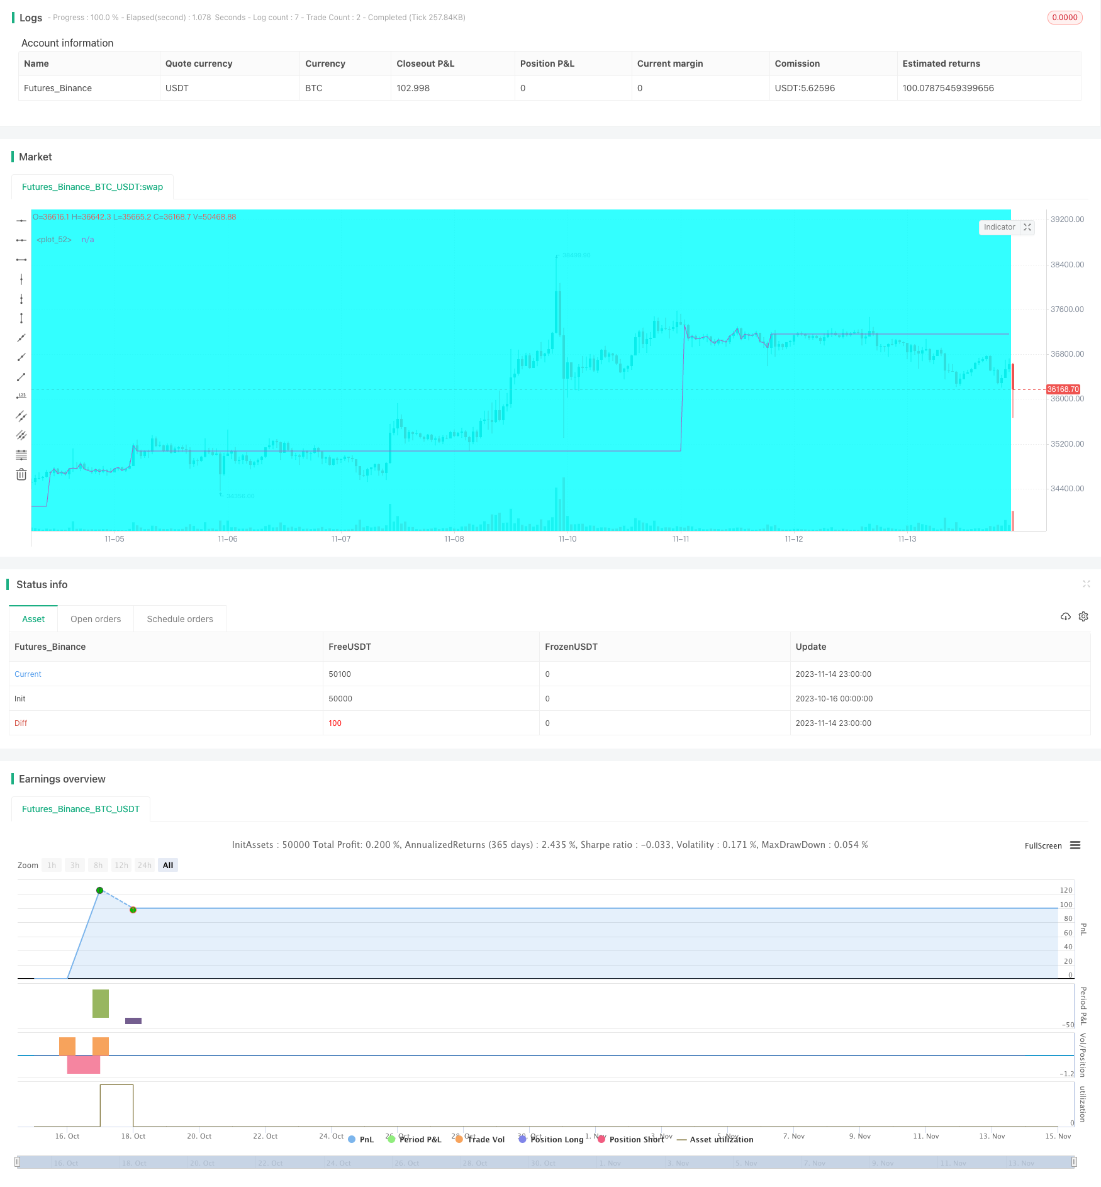
Task: Select the horizontal segment line tool
Action: click(21, 260)
